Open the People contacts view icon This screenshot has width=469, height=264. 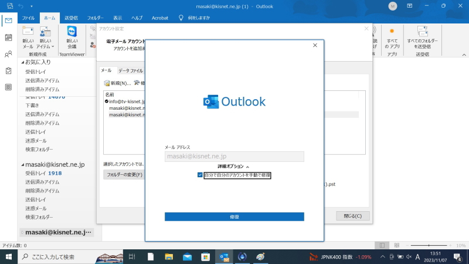[x=8, y=54]
